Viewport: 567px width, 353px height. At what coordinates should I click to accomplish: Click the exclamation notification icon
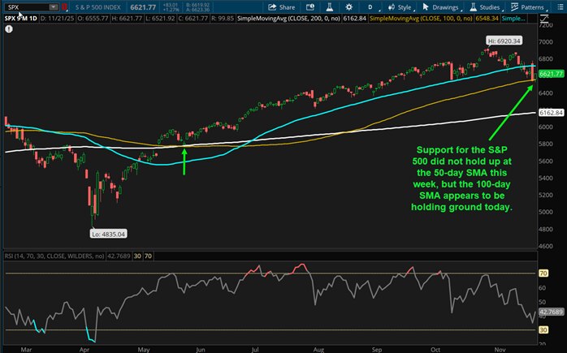(x=9, y=29)
